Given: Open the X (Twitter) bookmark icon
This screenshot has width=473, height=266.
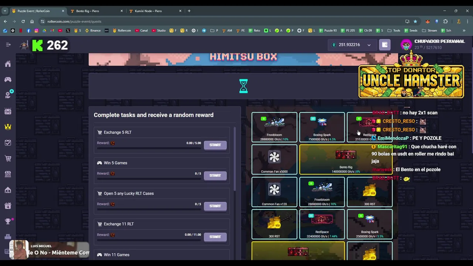Looking at the screenshot, I should pos(68,31).
